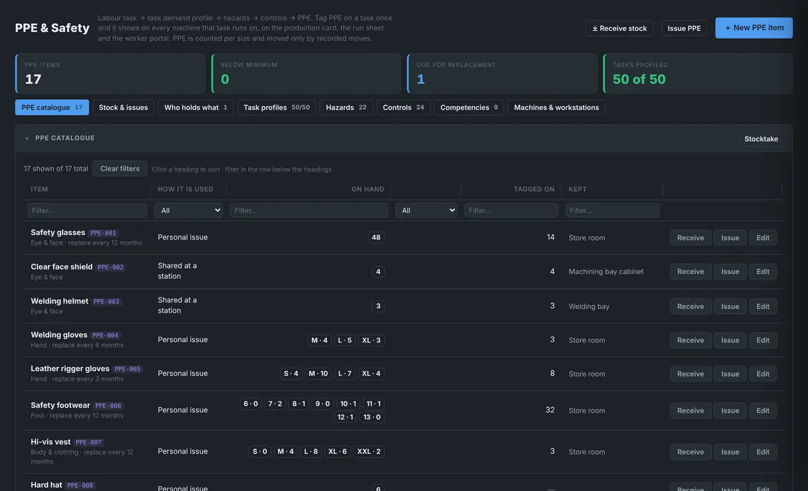This screenshot has width=808, height=491.
Task: Switch to Machines & workstations tab
Action: (x=556, y=107)
